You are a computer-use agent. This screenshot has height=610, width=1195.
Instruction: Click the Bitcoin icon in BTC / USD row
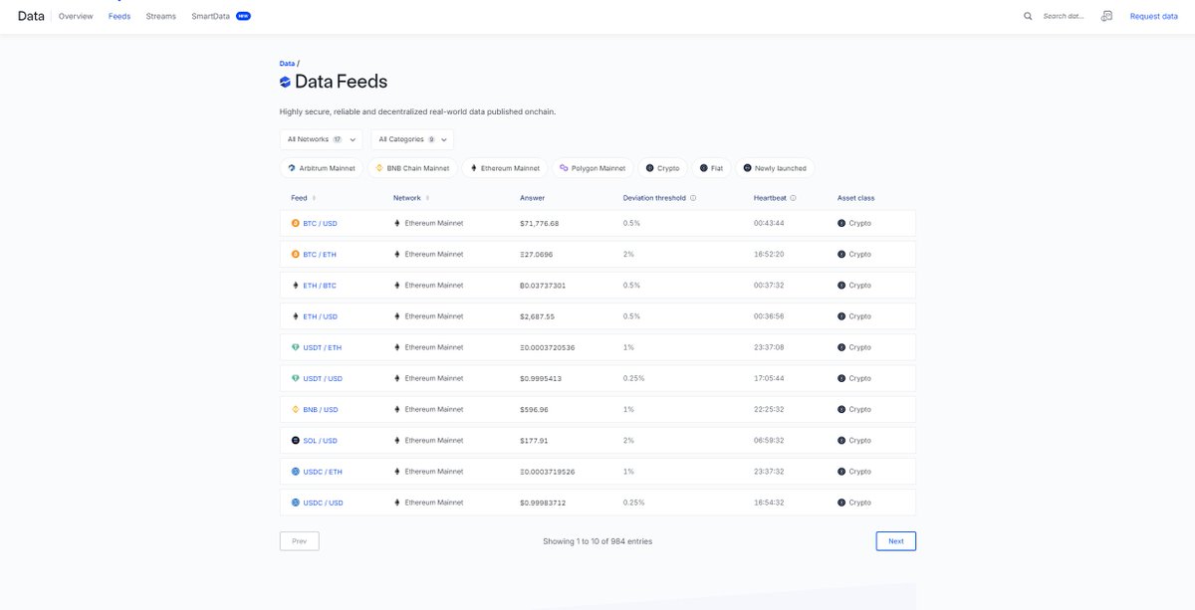[x=295, y=223]
